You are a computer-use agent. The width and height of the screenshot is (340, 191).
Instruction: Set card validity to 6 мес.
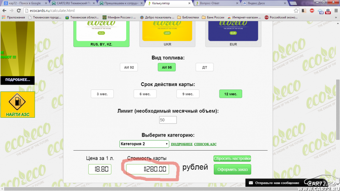point(145,94)
